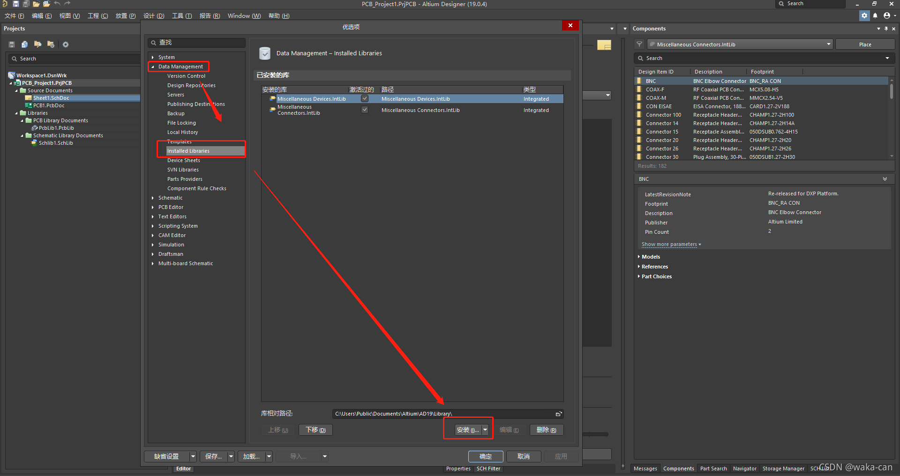
Task: Switch to the Navigator panel tab
Action: pos(744,469)
